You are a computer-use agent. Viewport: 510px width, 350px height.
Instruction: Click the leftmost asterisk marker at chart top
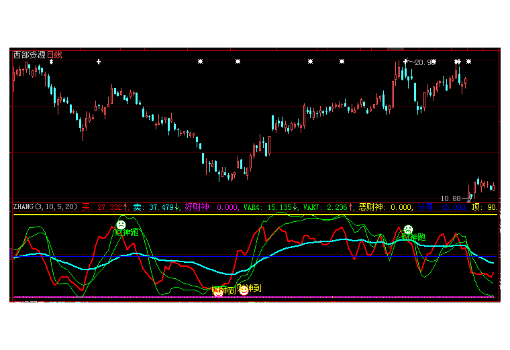click(200, 62)
